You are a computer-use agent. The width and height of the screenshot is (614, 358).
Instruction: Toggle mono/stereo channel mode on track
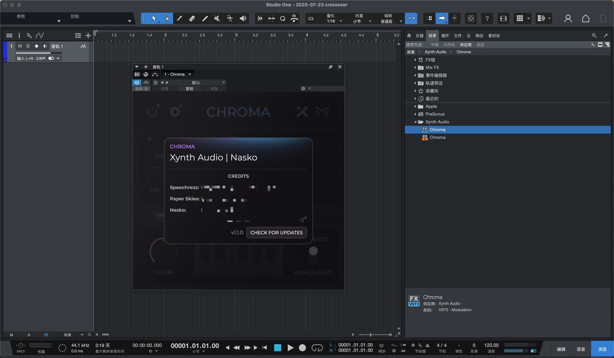(x=51, y=59)
